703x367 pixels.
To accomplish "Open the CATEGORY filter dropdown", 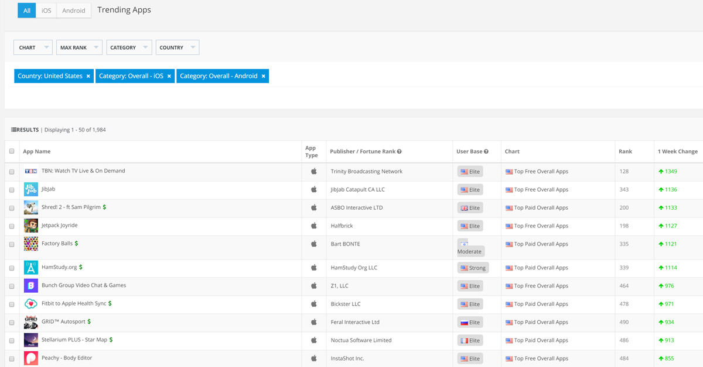I will pyautogui.click(x=129, y=47).
